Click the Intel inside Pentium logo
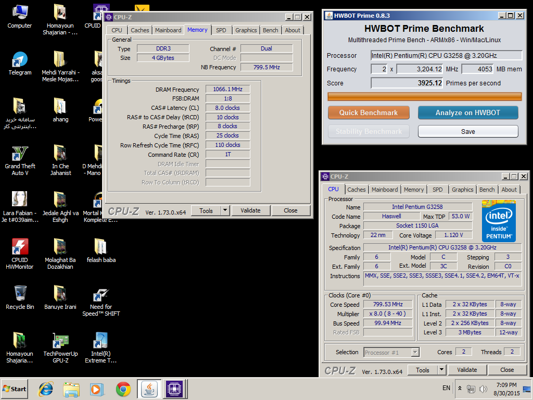 tap(499, 221)
